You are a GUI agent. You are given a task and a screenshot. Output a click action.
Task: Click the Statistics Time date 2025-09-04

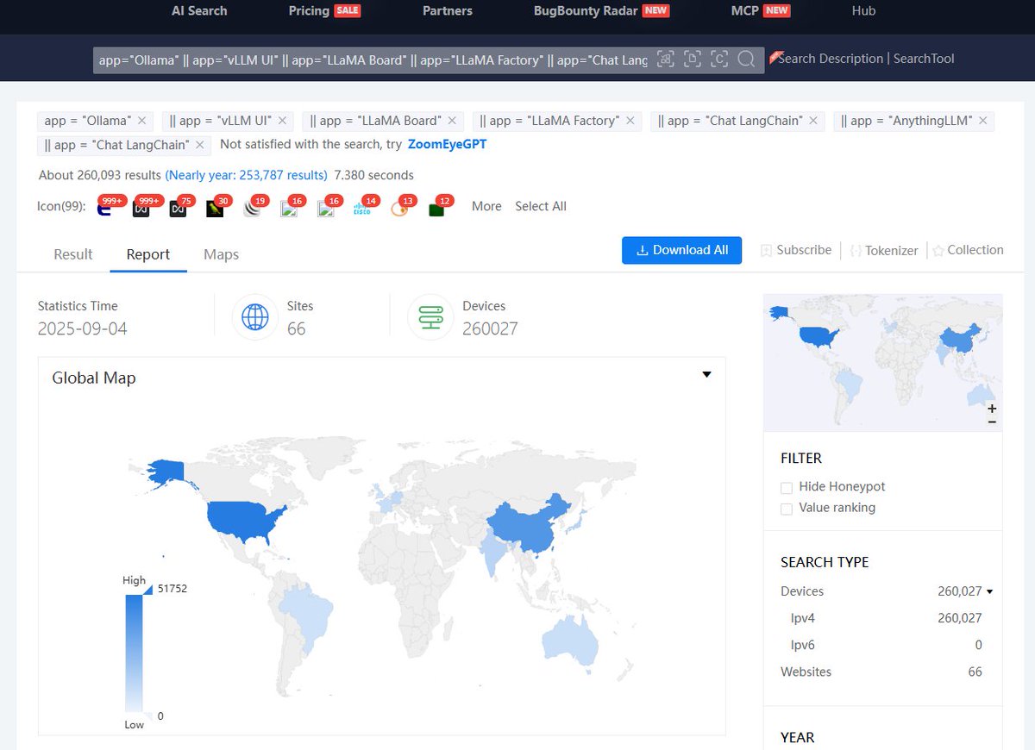click(83, 328)
